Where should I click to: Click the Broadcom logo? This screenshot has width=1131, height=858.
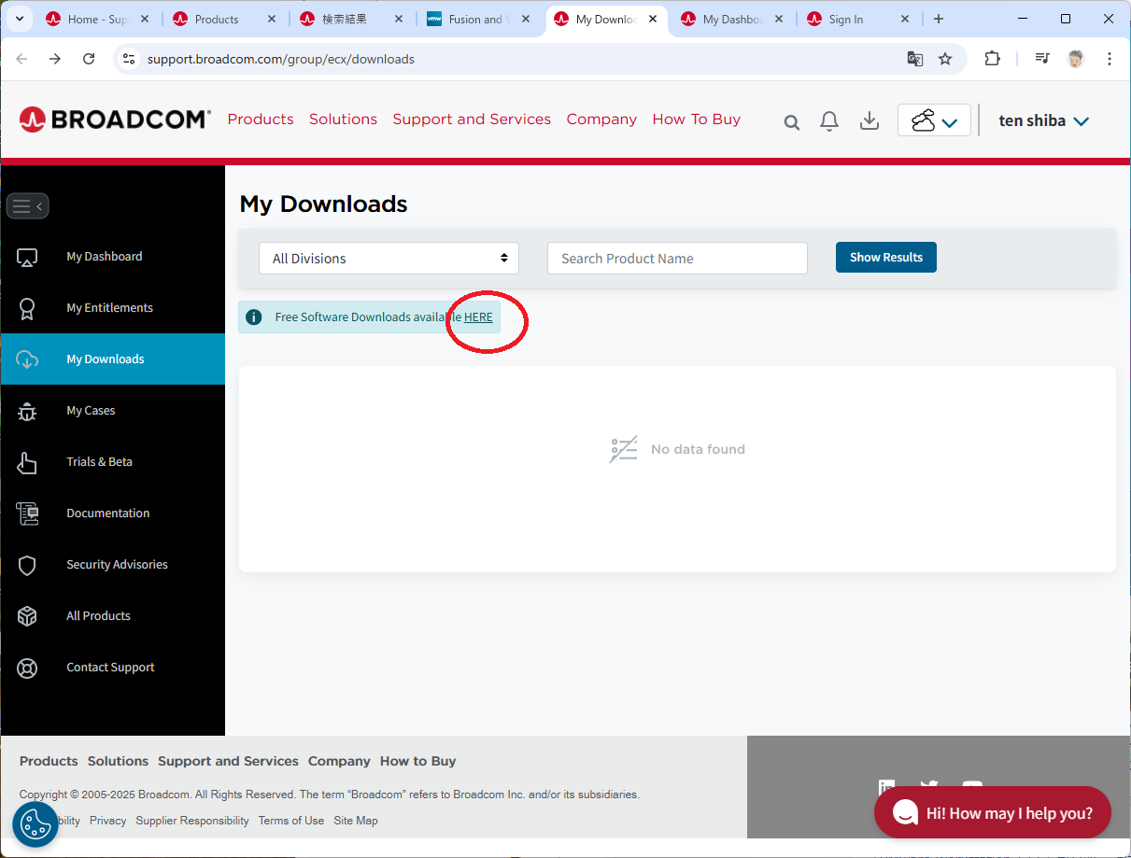pos(115,120)
